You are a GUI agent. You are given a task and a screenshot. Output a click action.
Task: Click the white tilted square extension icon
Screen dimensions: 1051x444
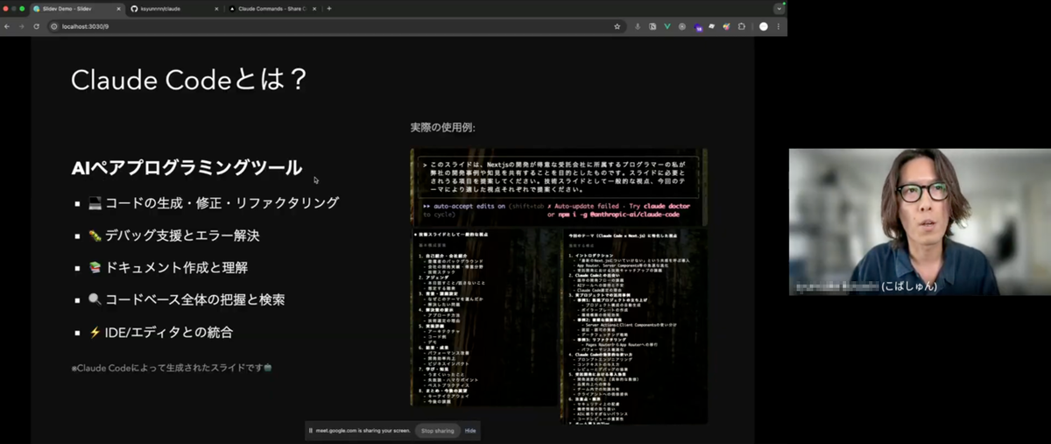coord(711,26)
